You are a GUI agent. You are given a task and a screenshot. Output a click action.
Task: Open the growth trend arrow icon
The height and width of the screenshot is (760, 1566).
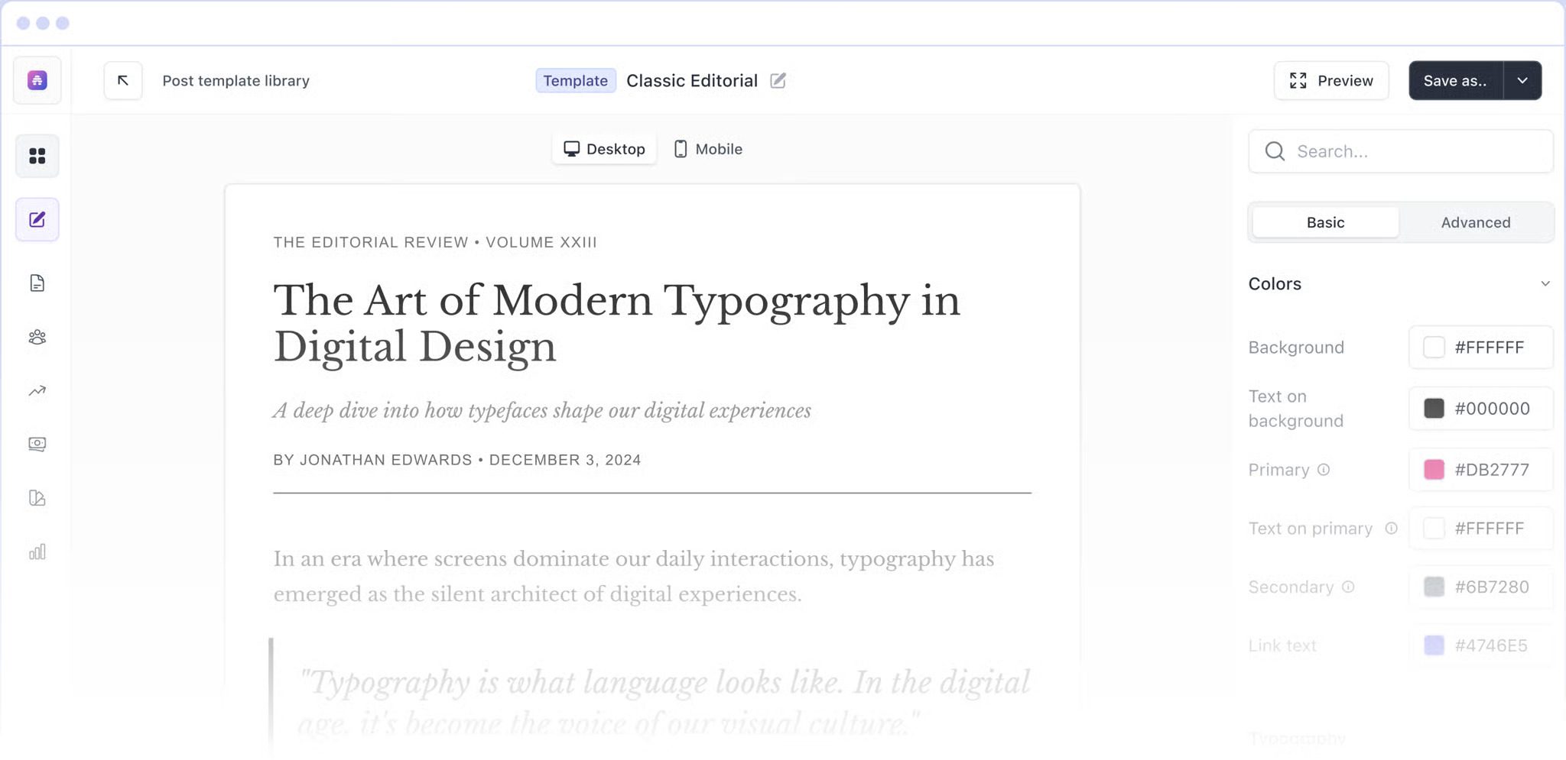(x=37, y=391)
